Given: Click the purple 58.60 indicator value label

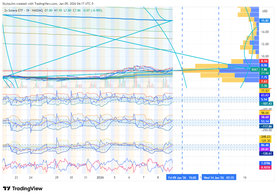Looking at the screenshot, I should (x=265, y=117).
